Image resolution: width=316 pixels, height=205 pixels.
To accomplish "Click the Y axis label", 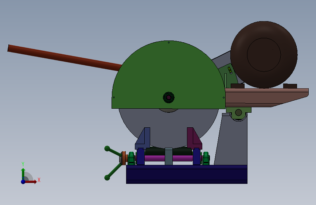I will (x=23, y=164).
